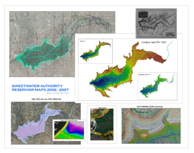The height and width of the screenshot is (153, 194).
Task: Click the '1900 TIN' label
Action: (x=82, y=41)
